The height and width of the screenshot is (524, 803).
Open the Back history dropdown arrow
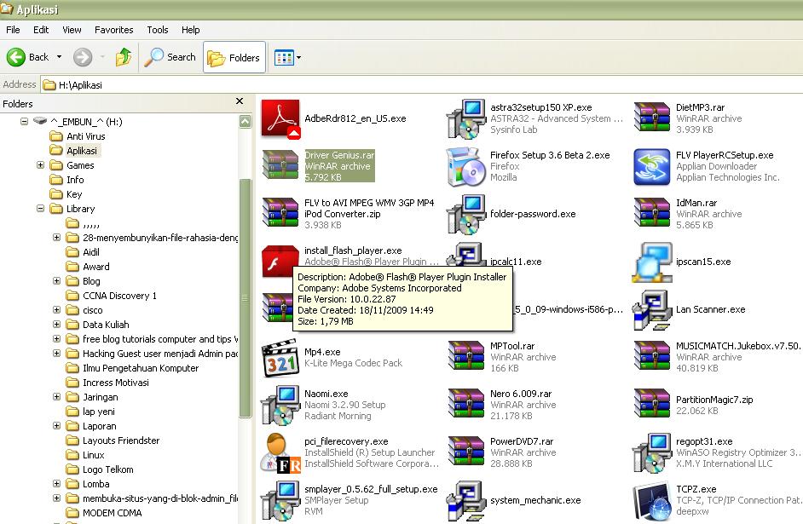pos(59,57)
